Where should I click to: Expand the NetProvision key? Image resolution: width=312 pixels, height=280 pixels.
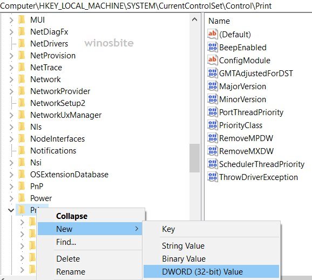tap(11, 56)
